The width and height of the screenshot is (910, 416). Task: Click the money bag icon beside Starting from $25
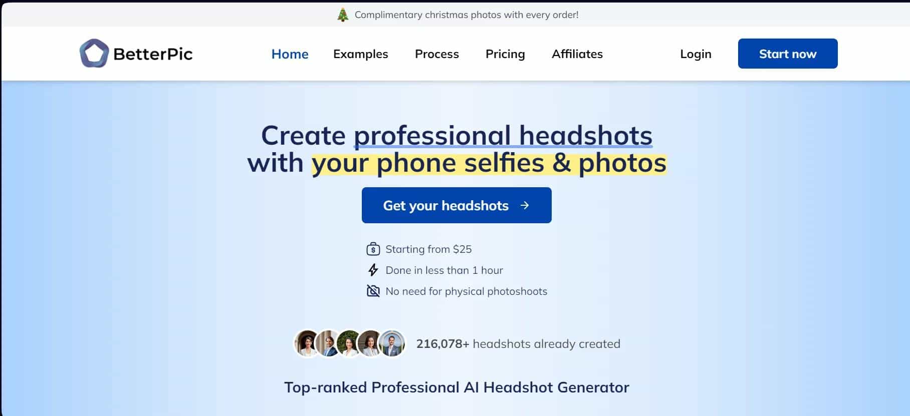(373, 249)
